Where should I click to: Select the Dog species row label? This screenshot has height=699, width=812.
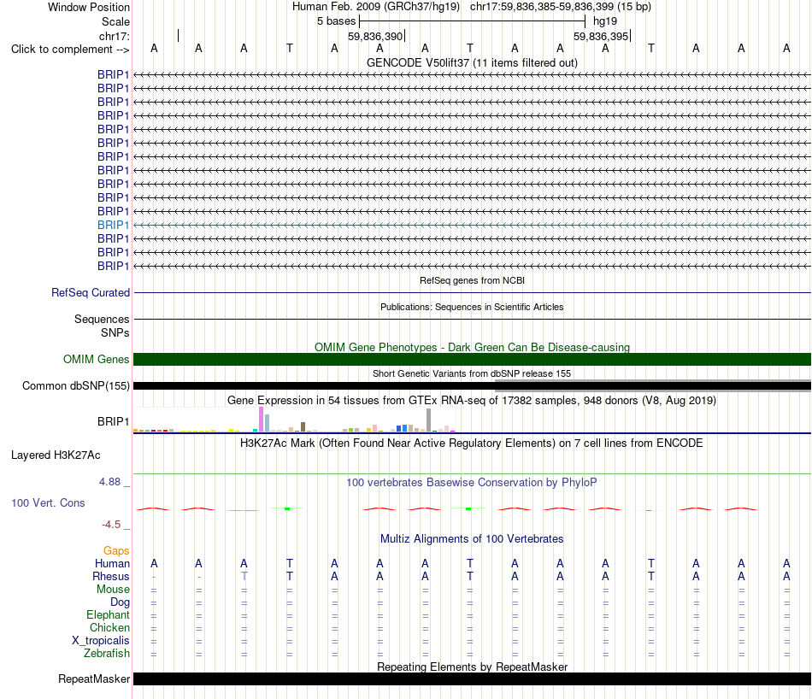[x=120, y=602]
